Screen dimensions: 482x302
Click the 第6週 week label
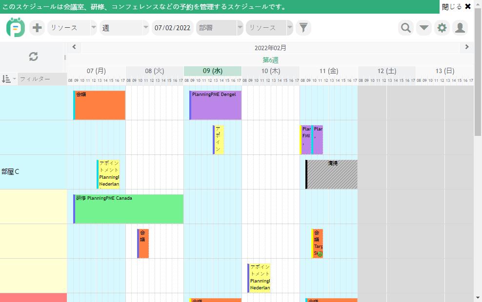(x=270, y=60)
